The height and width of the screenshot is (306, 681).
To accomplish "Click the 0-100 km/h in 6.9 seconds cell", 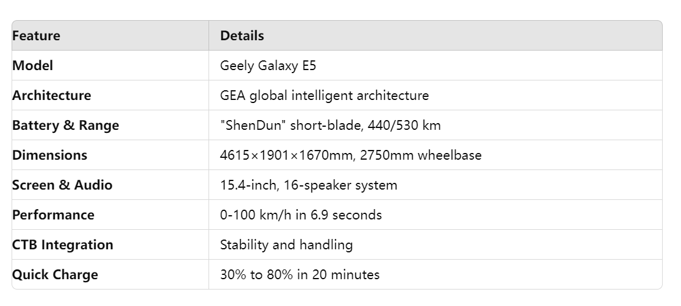I will coord(301,215).
